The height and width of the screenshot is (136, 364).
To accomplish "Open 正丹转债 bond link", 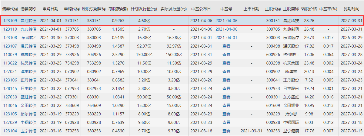I will [28, 80].
